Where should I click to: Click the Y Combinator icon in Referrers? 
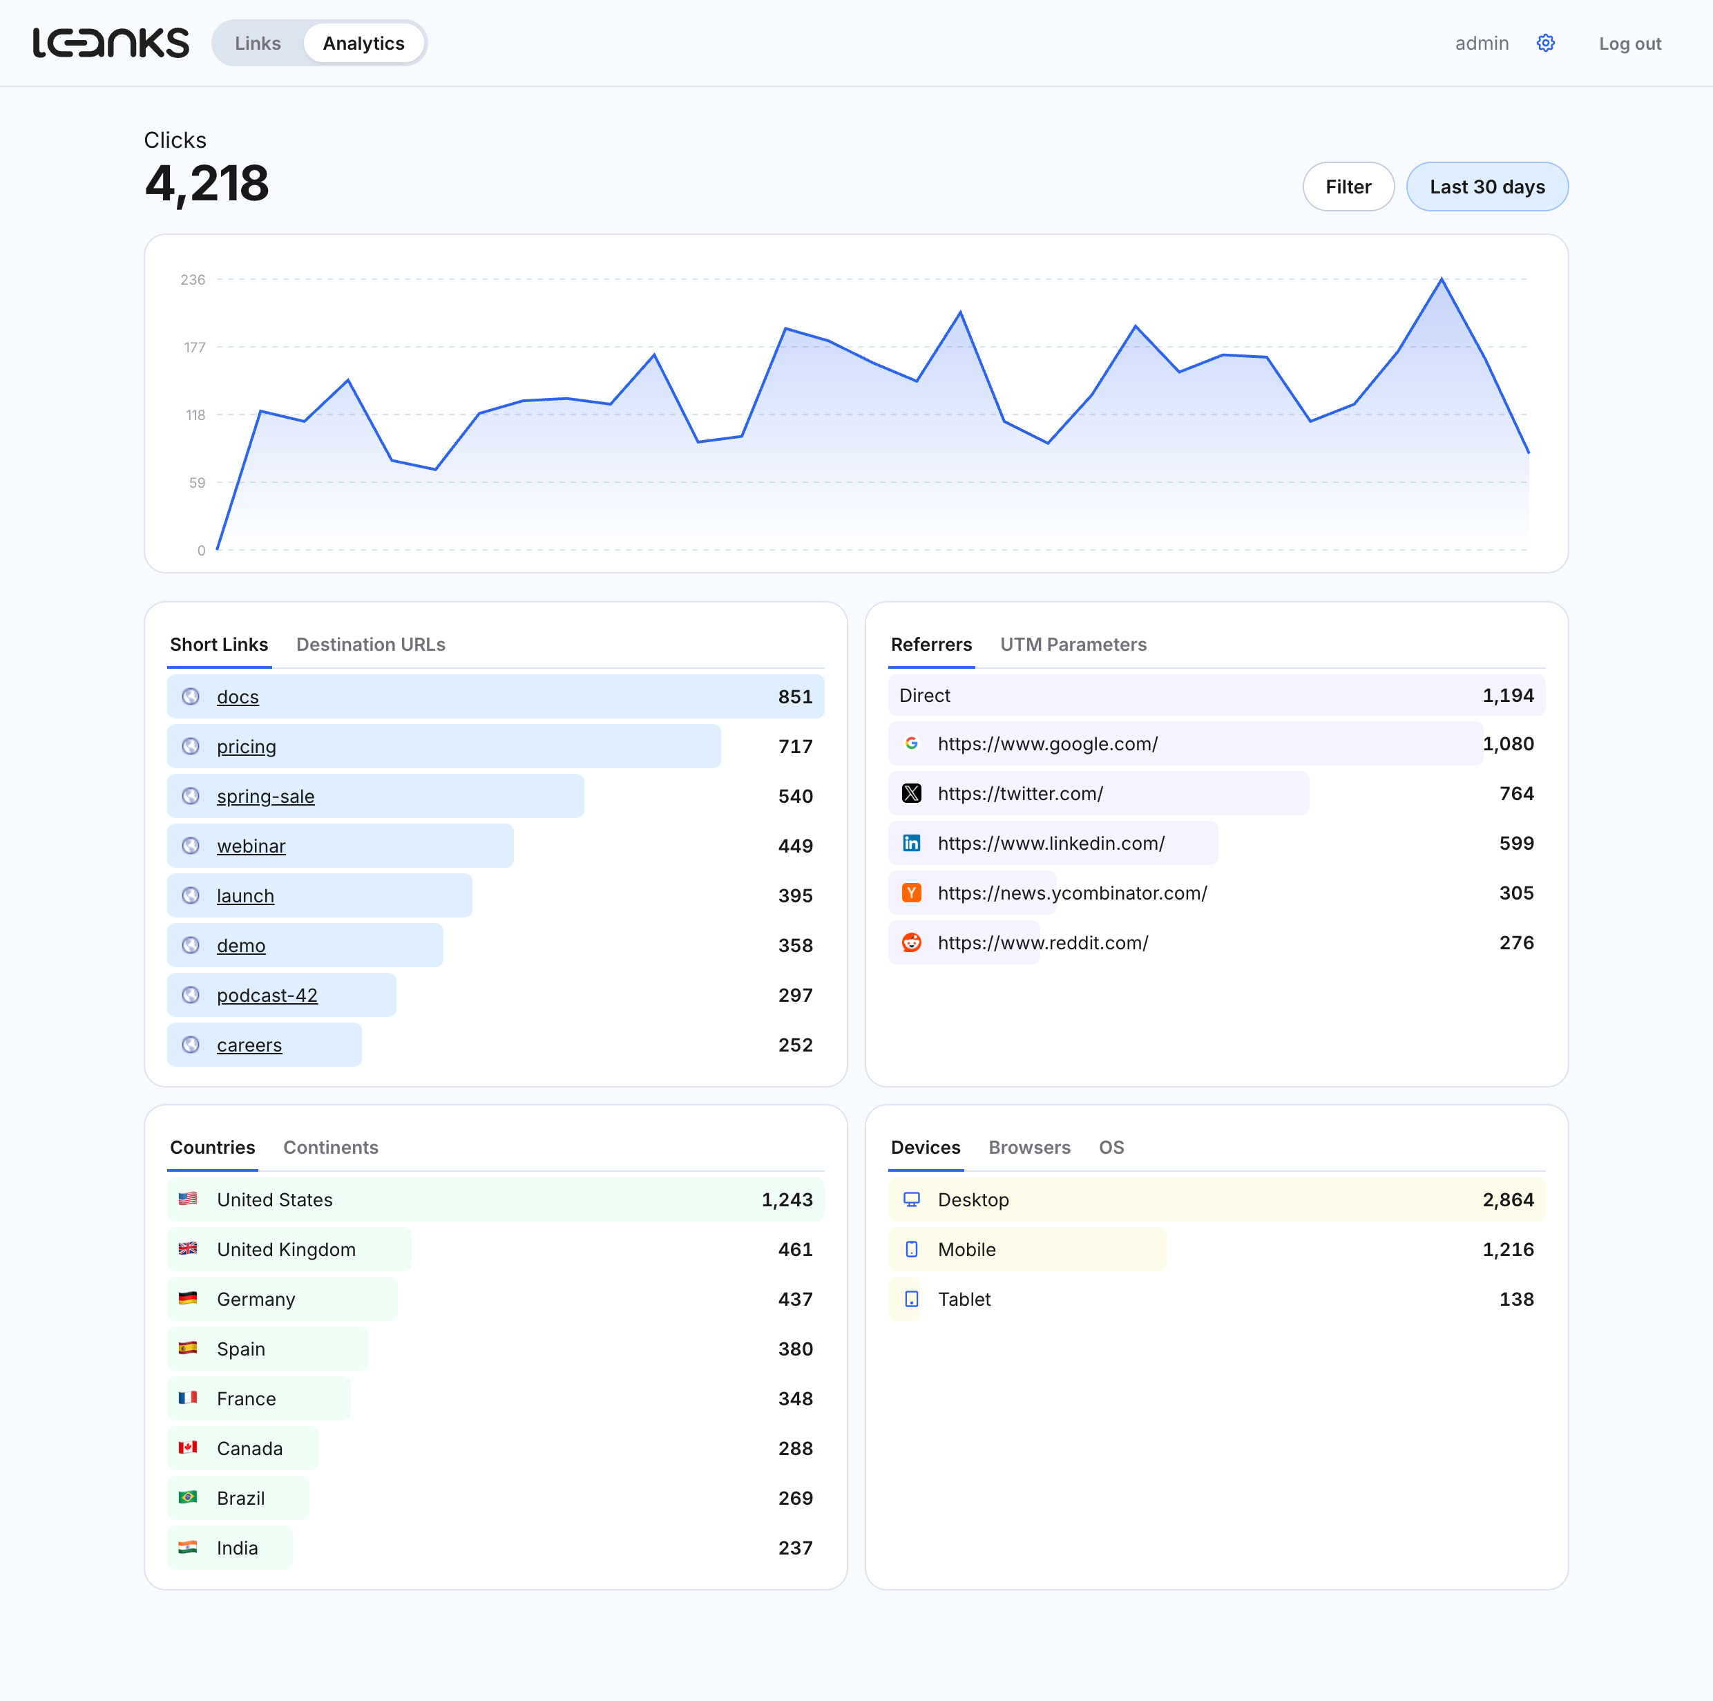pyautogui.click(x=912, y=892)
